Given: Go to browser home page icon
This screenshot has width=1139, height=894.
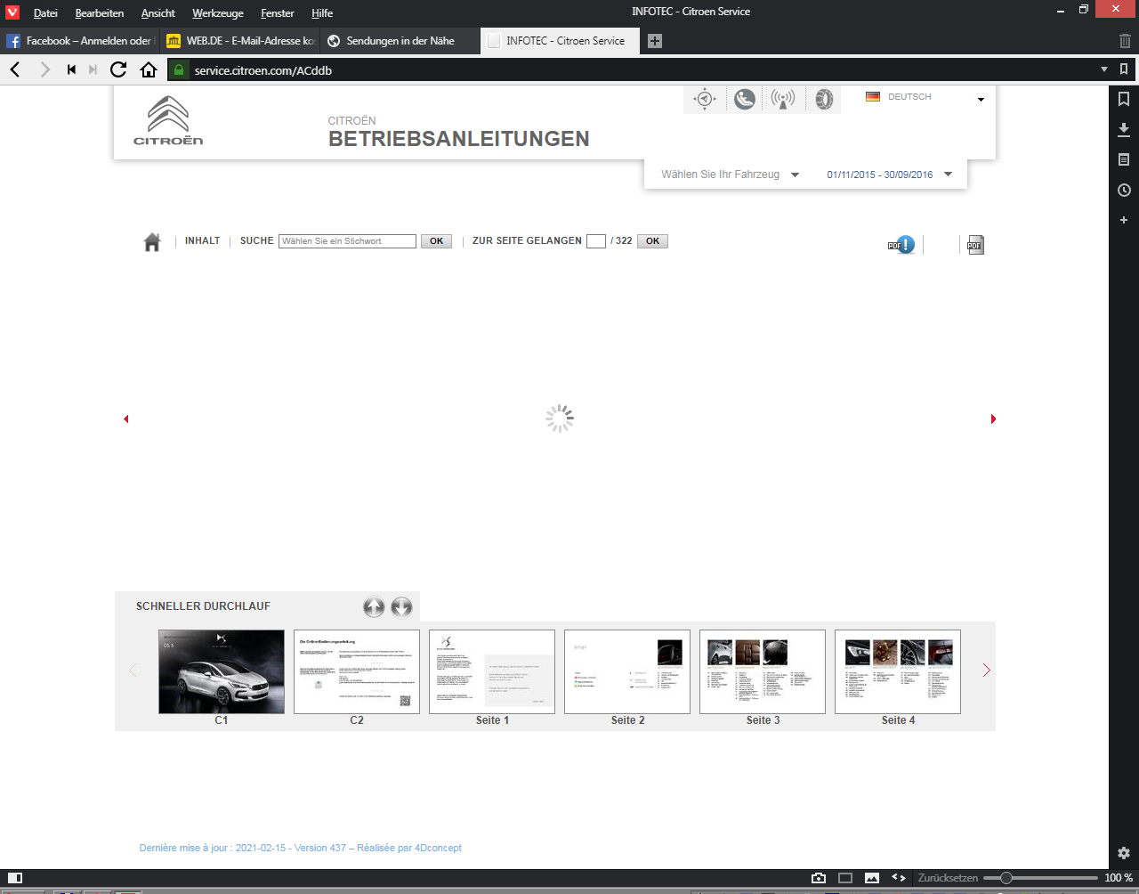Looking at the screenshot, I should point(149,69).
